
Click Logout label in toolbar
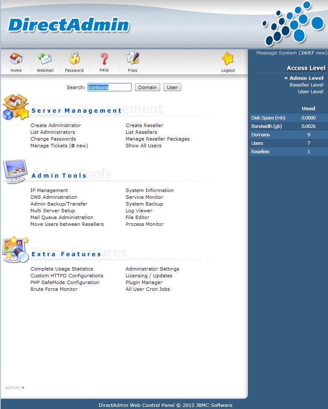228,70
